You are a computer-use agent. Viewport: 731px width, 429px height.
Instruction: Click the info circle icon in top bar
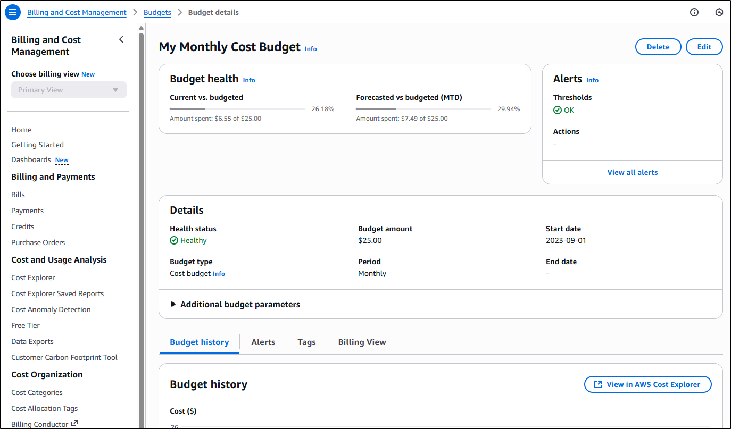tap(694, 12)
